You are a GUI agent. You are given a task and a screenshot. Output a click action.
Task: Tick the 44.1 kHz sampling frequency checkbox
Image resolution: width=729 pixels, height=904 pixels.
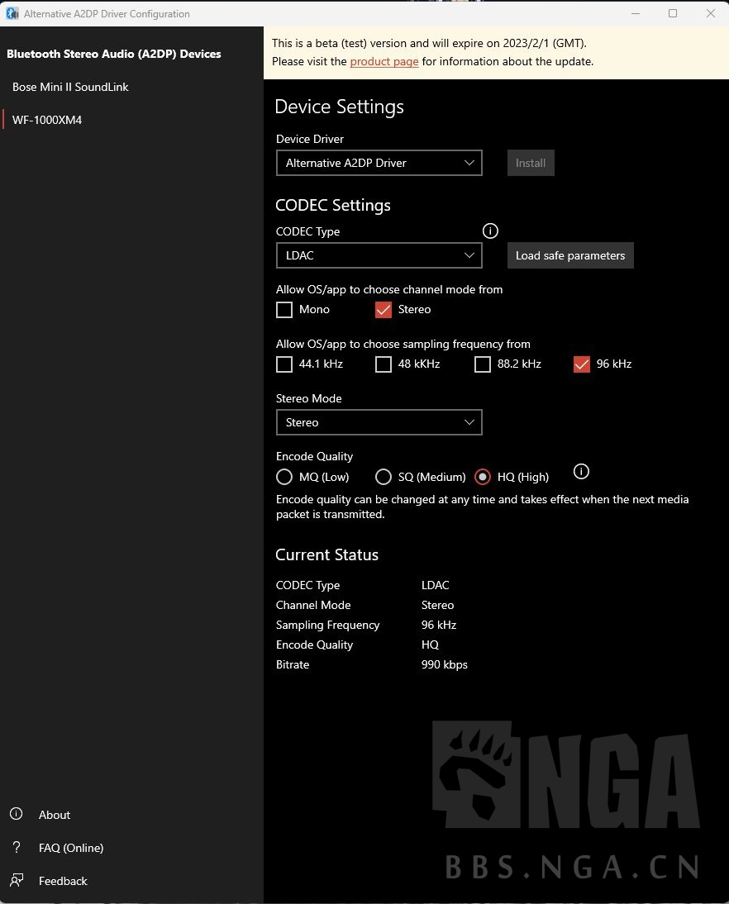pyautogui.click(x=284, y=364)
